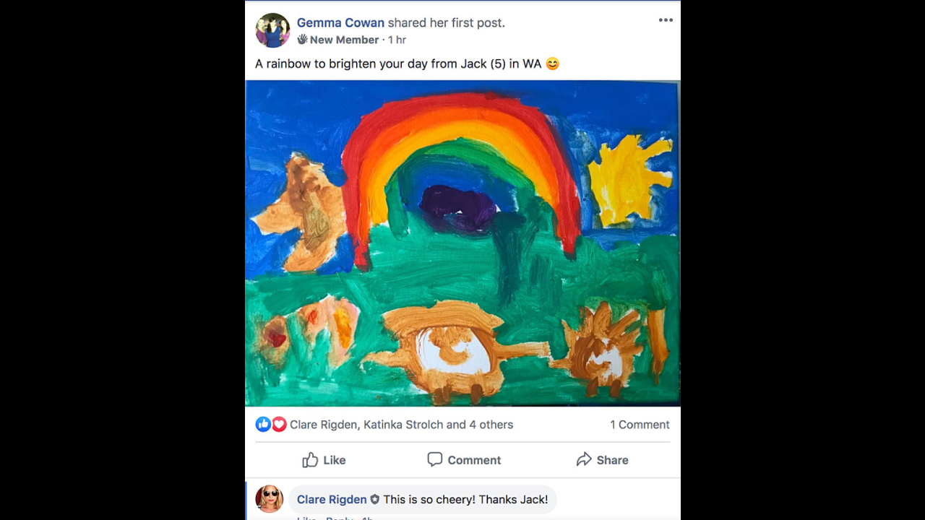Open the post's 1 hr timestamp
This screenshot has width=925, height=520.
coord(397,40)
